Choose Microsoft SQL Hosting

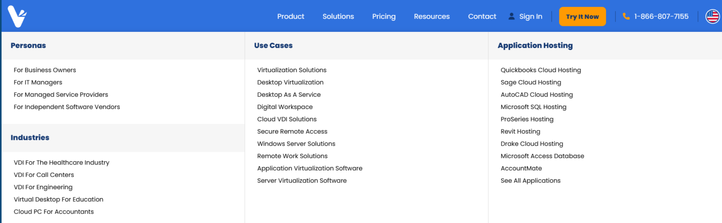(x=534, y=107)
